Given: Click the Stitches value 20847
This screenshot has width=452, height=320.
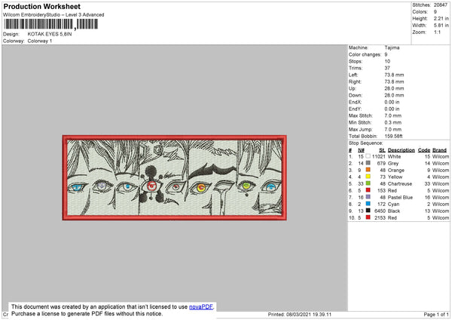Looking at the screenshot, I should click(440, 5).
